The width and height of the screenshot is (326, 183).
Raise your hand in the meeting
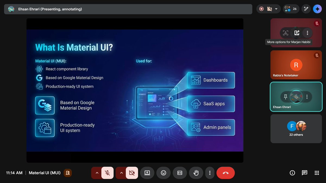click(196, 173)
